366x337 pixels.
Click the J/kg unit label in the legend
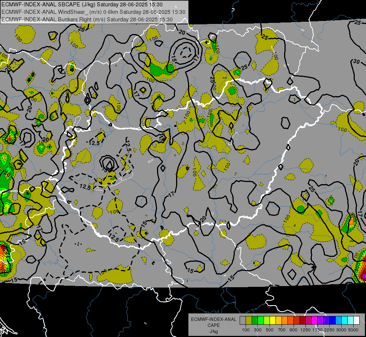coord(213,331)
